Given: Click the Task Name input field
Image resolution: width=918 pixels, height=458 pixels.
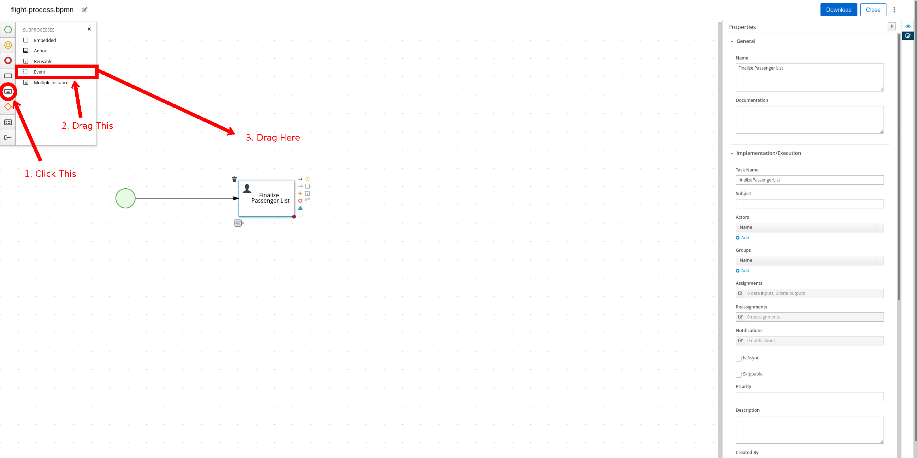Looking at the screenshot, I should pos(810,180).
